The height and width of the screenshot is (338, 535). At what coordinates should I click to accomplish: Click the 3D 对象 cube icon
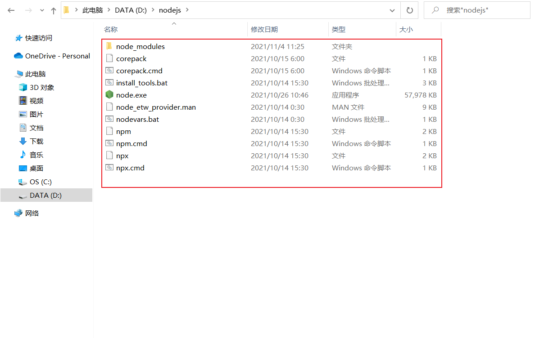(x=23, y=88)
